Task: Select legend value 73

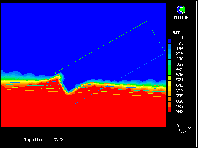Action: 181,43
